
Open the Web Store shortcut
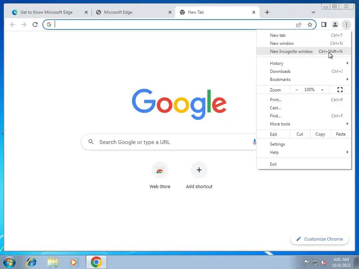pyautogui.click(x=160, y=175)
